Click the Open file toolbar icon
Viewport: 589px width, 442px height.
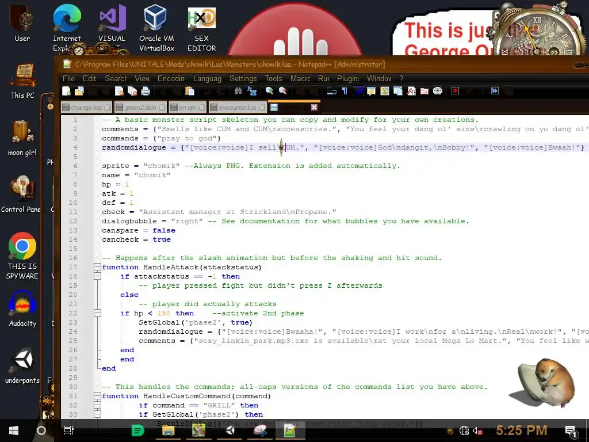click(x=79, y=91)
